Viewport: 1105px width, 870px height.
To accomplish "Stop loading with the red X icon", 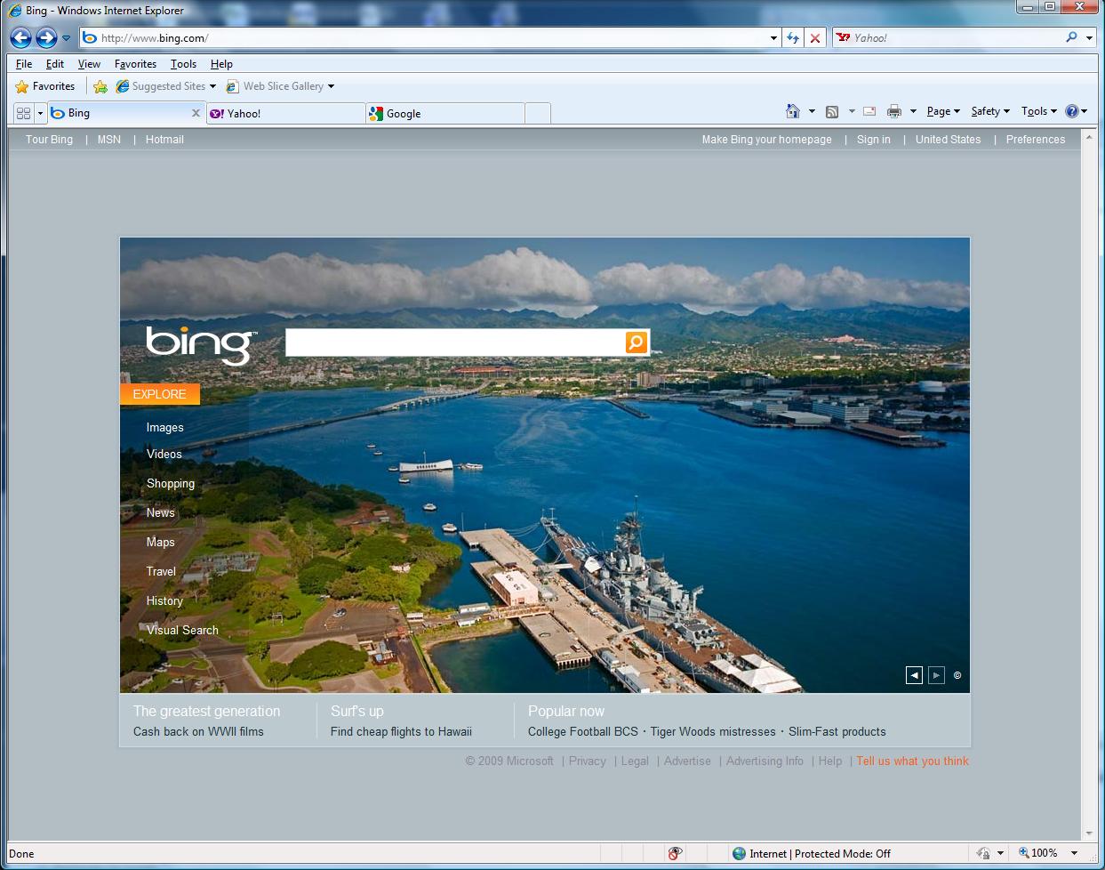I will point(814,38).
